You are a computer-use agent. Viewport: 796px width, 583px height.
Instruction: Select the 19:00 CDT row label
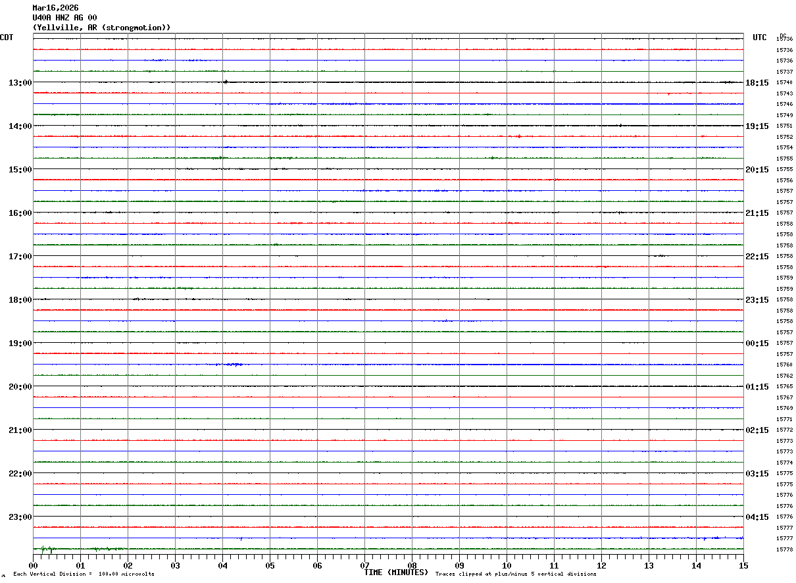tap(20, 343)
